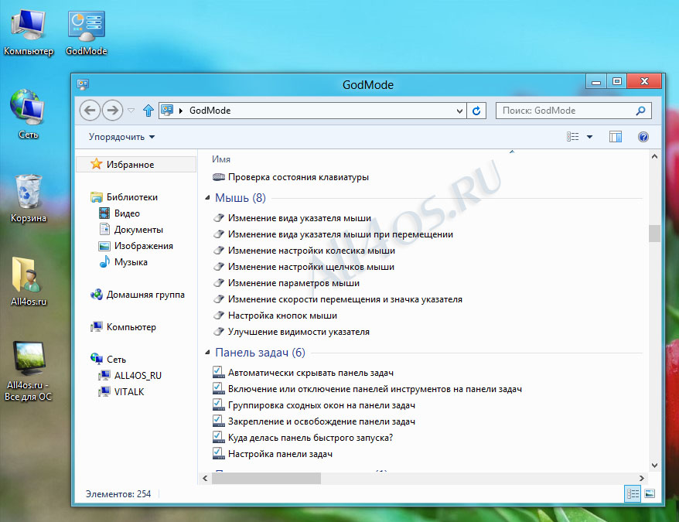Select Компьютер in the navigation pane
Viewport: 679px width, 522px height.
point(124,327)
